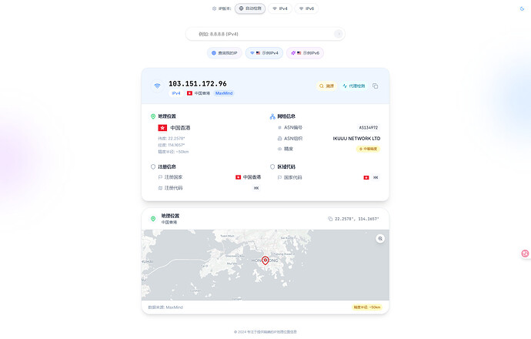
Task: Click the Hong Kong flag beside 中国香港
Action: [x=162, y=128]
